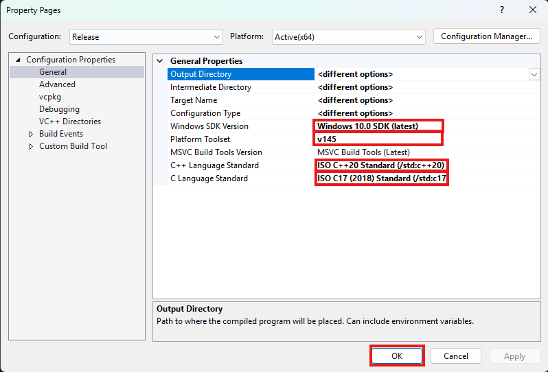Click the C Language Standard value
The image size is (548, 372).
point(381,178)
